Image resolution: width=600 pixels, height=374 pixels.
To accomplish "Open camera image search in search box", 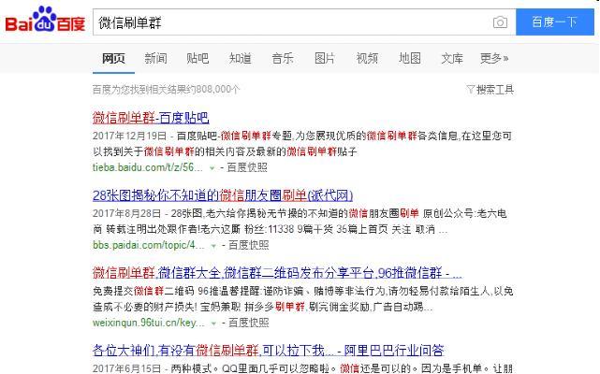I will pyautogui.click(x=500, y=22).
